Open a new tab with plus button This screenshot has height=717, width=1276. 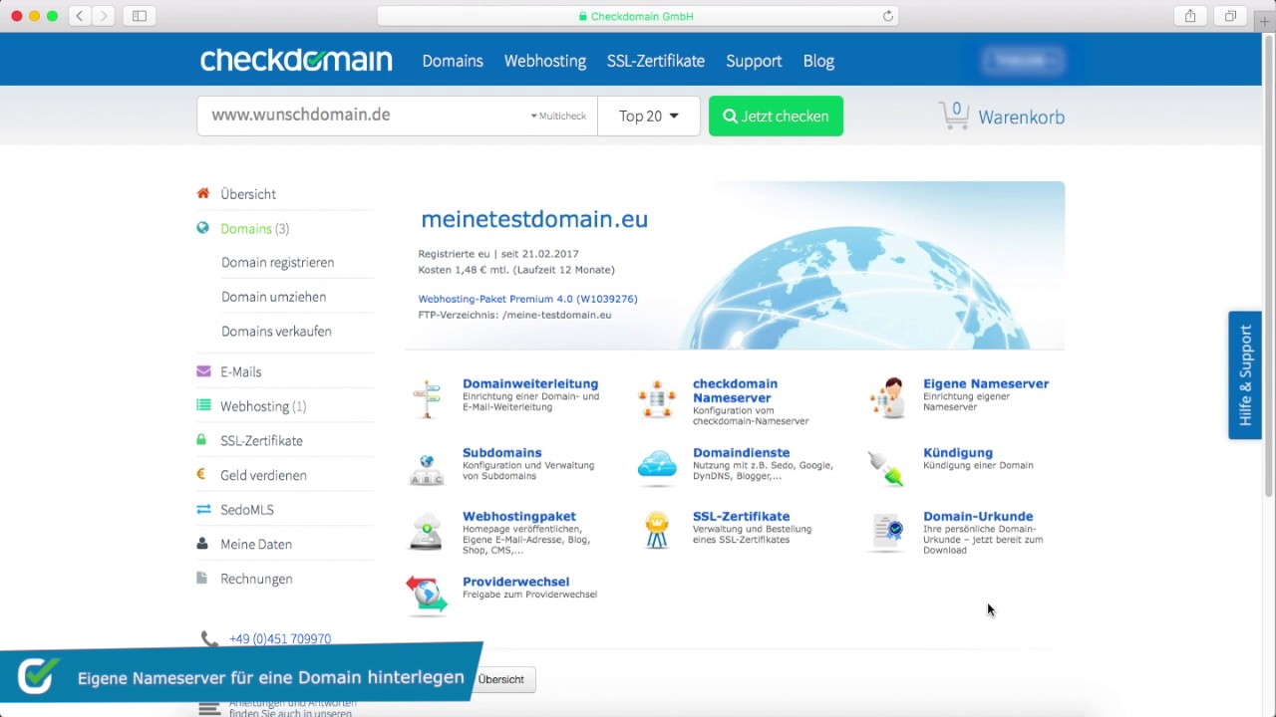(x=1265, y=20)
